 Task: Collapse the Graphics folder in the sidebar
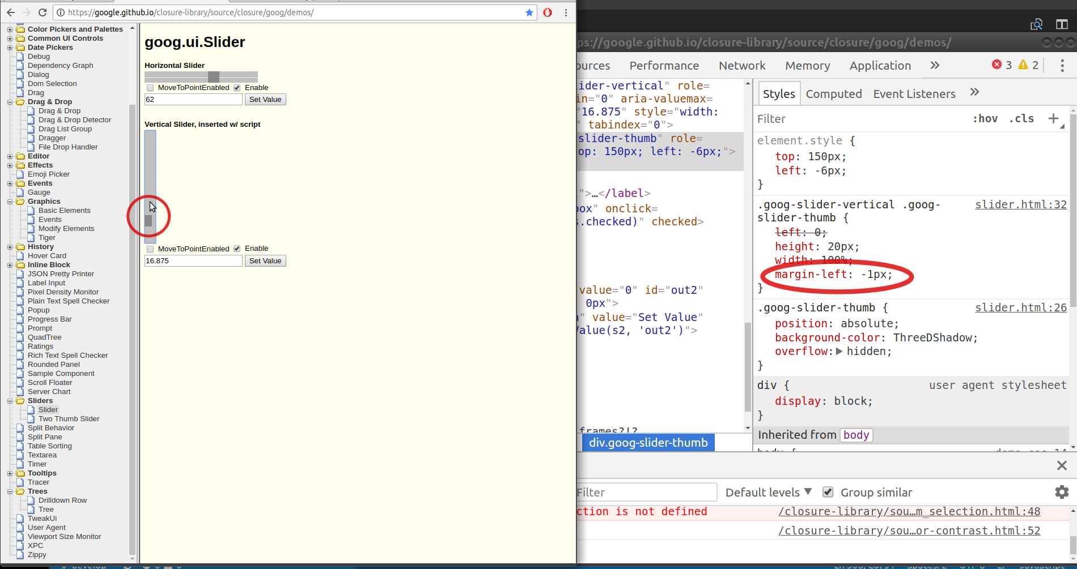10,201
